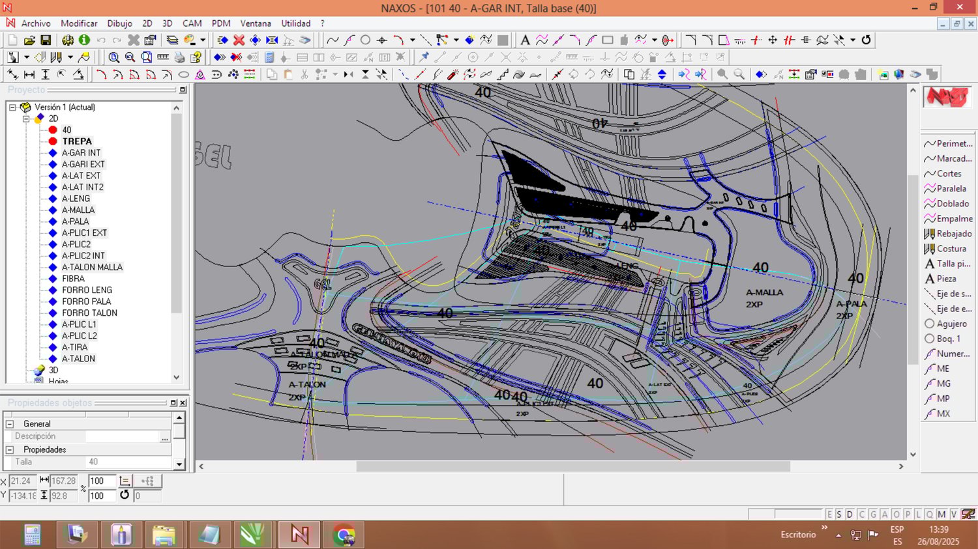Image resolution: width=978 pixels, height=549 pixels.
Task: Open the CAM menu
Action: tap(192, 23)
